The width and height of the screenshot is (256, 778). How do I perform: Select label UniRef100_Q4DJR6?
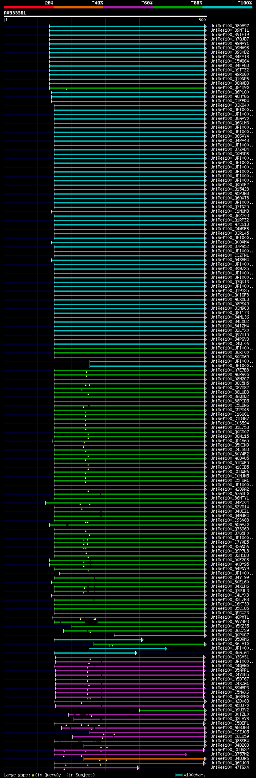[x=230, y=759]
